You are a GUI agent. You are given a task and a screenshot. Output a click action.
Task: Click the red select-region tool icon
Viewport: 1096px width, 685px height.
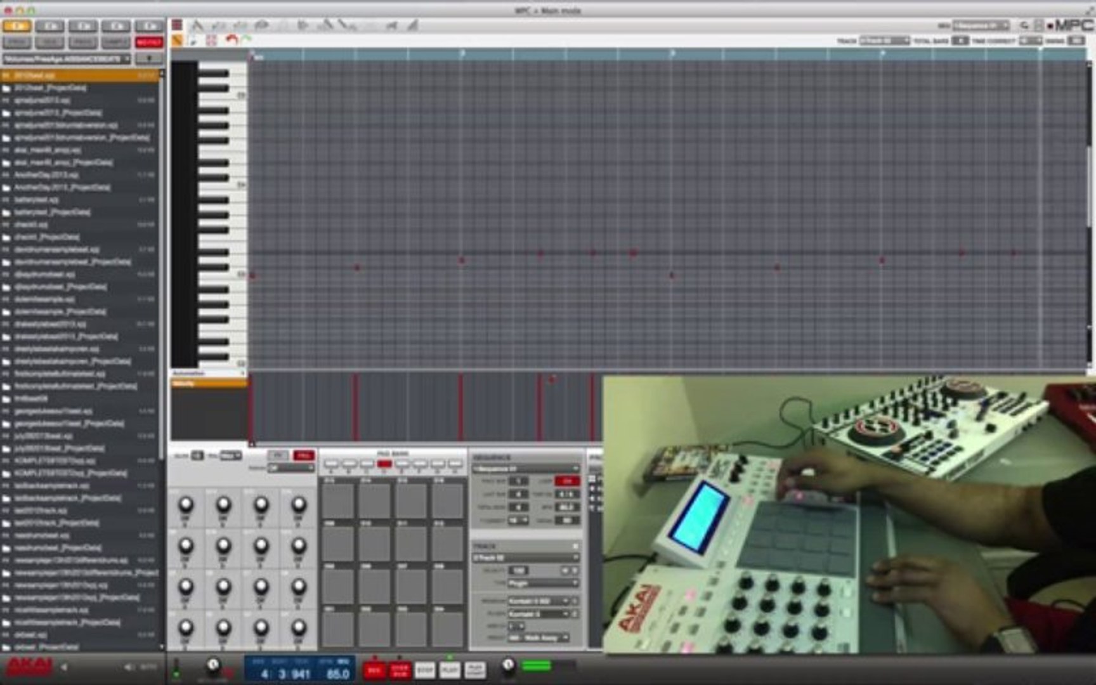211,41
